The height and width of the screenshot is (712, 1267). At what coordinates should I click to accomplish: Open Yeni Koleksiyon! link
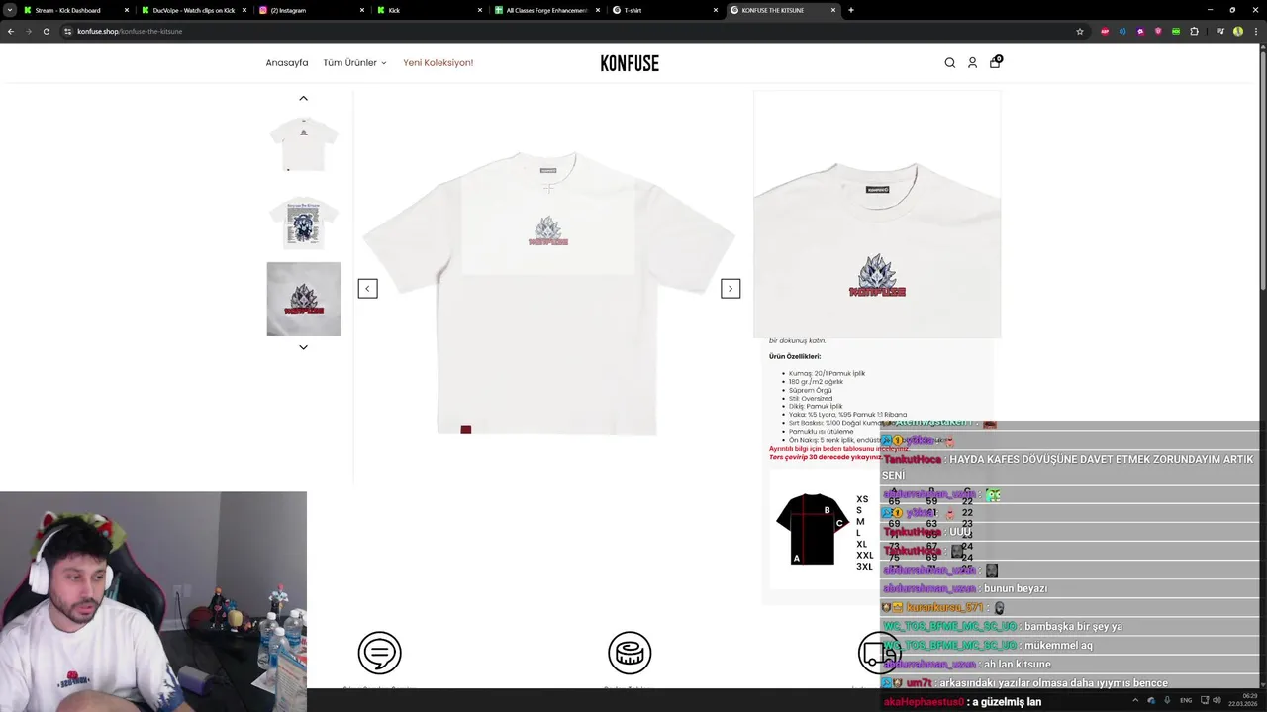[x=438, y=63]
